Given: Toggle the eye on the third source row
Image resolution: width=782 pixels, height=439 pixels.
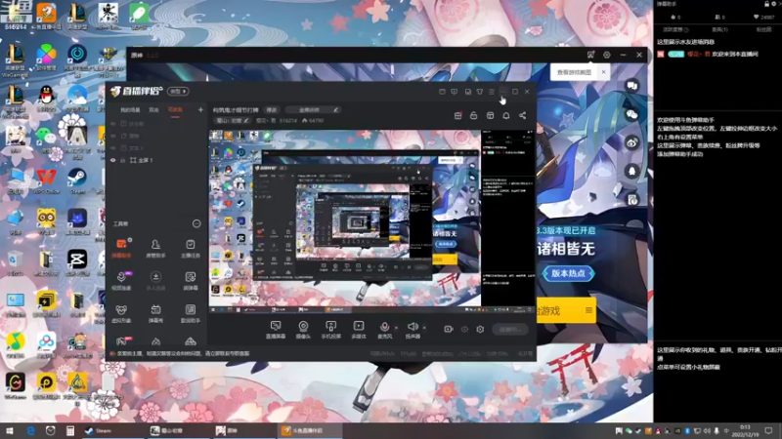Looking at the screenshot, I should [x=113, y=148].
